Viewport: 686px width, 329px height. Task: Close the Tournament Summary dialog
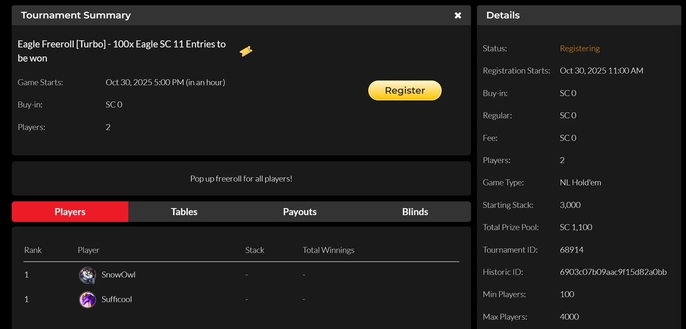tap(457, 15)
